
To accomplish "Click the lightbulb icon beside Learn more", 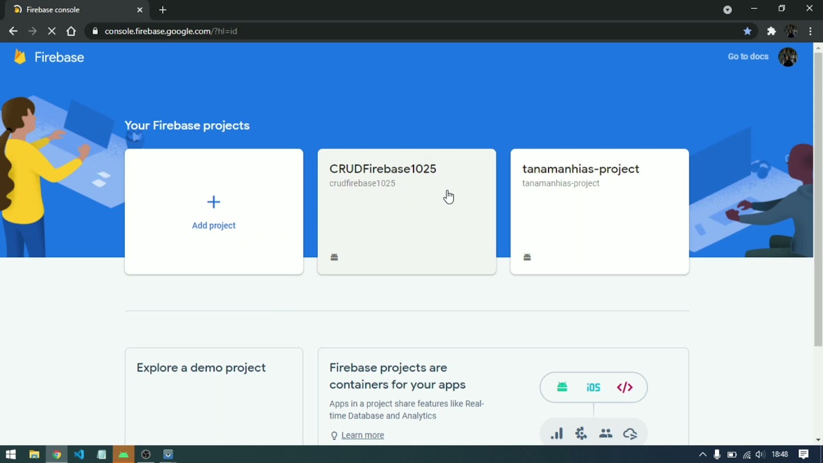I will pyautogui.click(x=334, y=435).
